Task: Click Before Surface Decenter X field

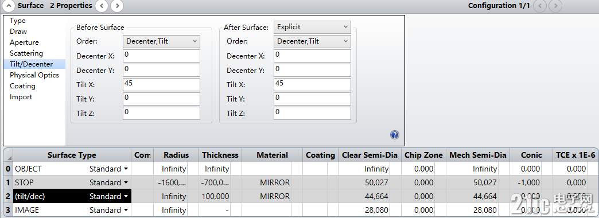Action: coord(161,56)
